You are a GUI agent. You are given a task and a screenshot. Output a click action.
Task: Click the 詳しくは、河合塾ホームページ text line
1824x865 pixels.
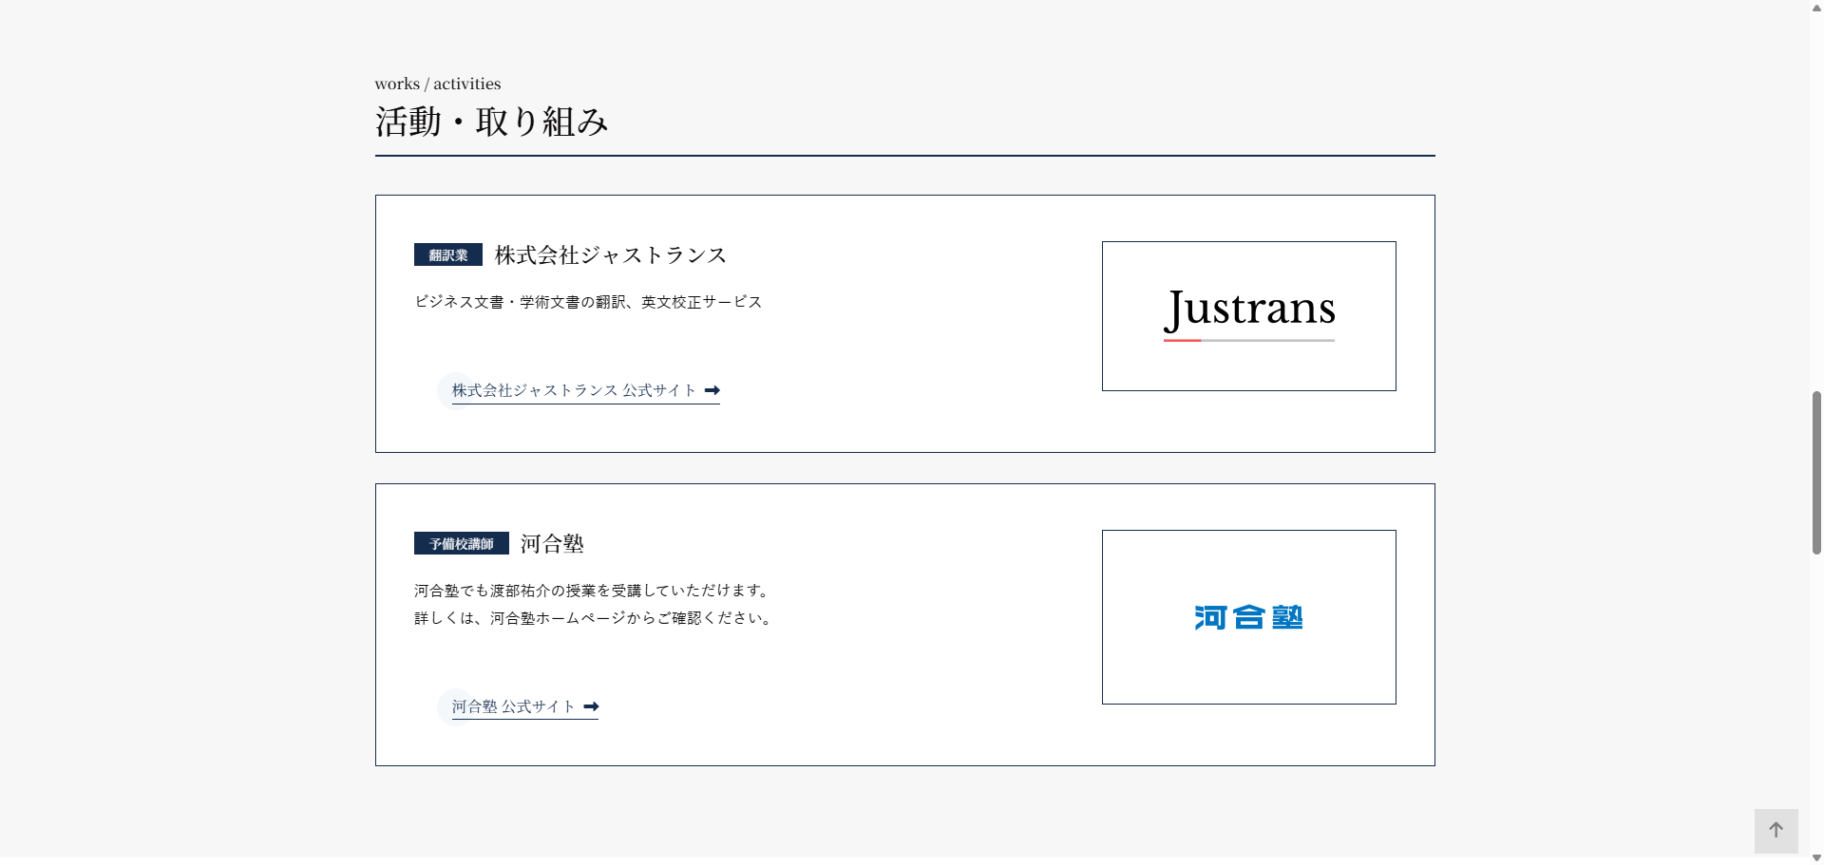click(595, 618)
